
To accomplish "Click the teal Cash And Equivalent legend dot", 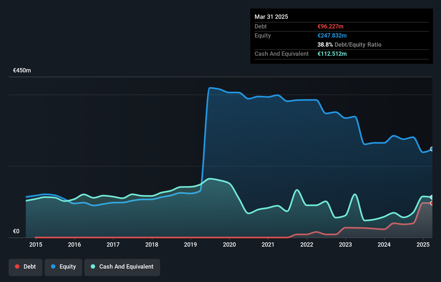I will point(93,266).
